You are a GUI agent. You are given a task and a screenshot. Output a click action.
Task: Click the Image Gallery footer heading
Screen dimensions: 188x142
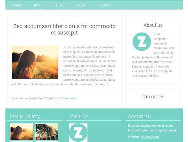click(25, 116)
